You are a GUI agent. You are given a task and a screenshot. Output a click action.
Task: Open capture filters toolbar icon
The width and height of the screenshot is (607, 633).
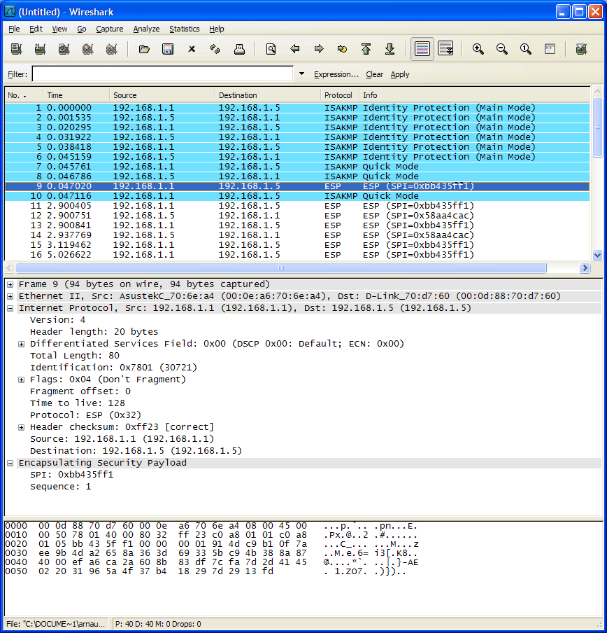(581, 49)
